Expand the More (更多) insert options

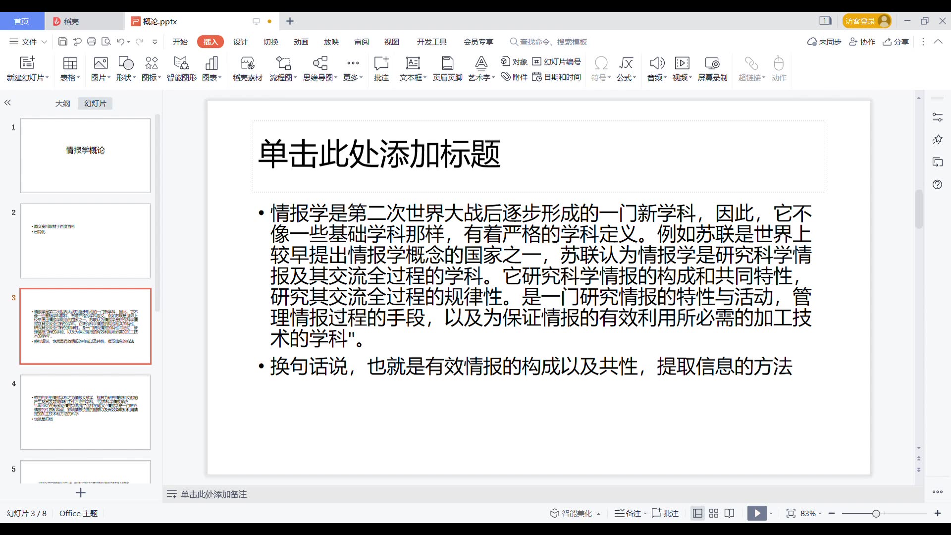click(353, 68)
